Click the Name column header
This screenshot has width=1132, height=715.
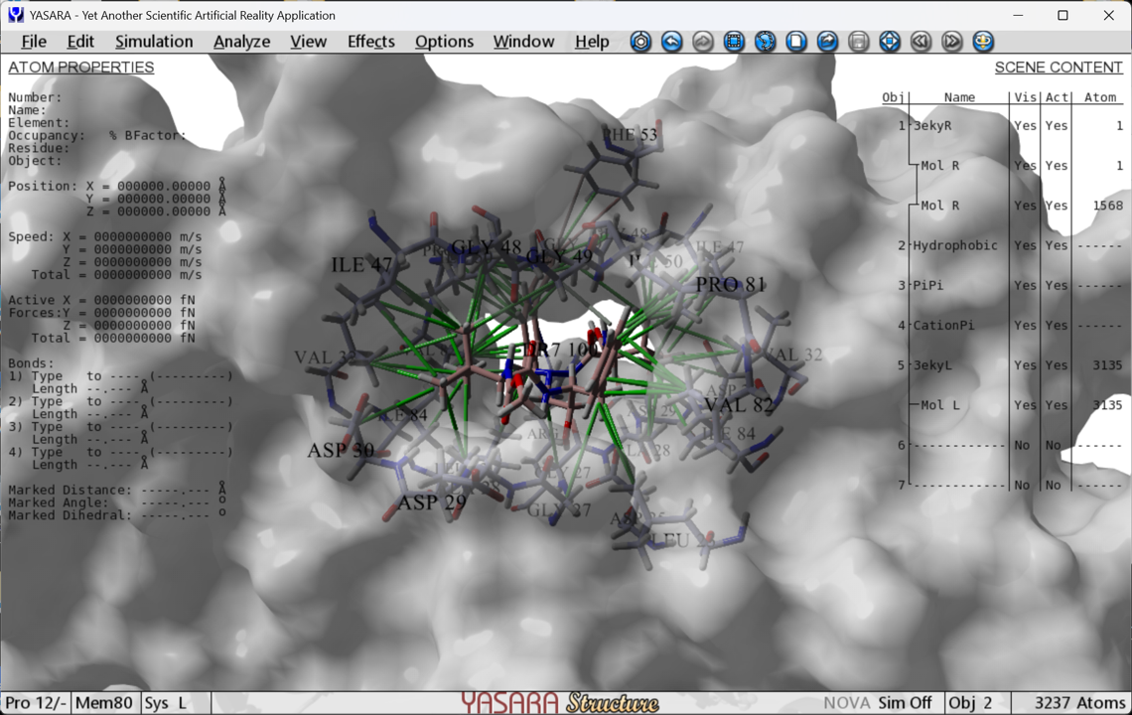click(x=959, y=97)
